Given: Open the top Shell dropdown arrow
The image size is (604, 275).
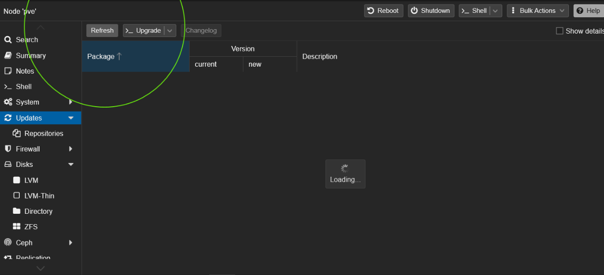Looking at the screenshot, I should [495, 11].
